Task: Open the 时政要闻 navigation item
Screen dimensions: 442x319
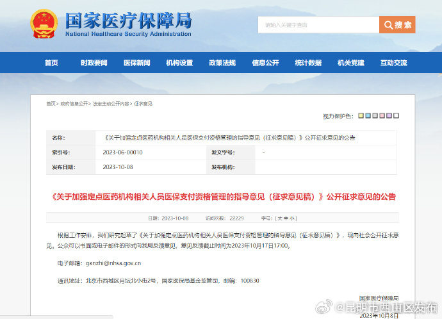Action: tap(94, 63)
